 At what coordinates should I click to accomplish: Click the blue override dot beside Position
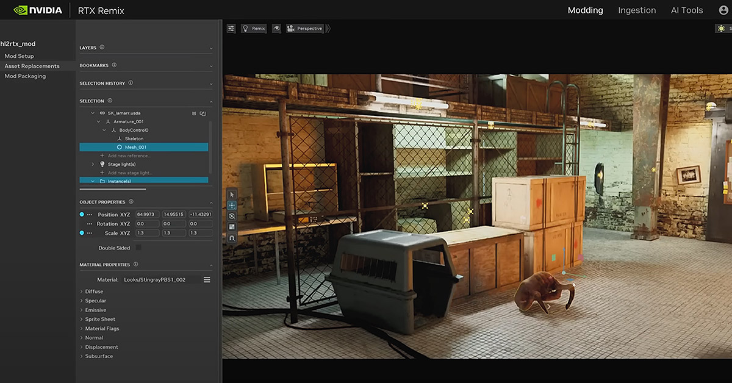tap(82, 215)
